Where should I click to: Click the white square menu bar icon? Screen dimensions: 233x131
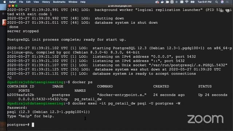tap(172, 2)
